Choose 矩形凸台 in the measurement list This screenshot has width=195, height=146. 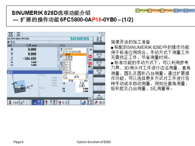click(74, 73)
